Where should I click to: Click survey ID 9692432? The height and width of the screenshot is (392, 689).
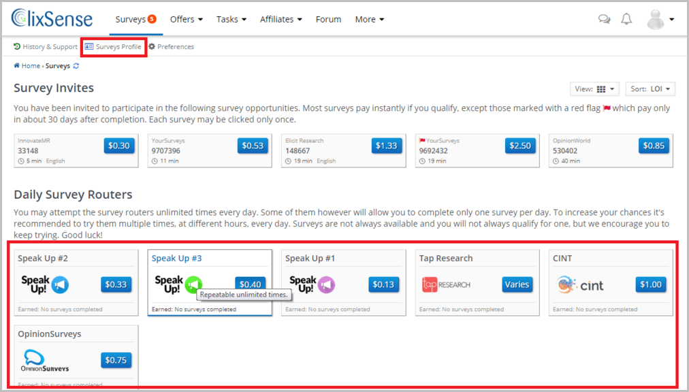pyautogui.click(x=434, y=150)
